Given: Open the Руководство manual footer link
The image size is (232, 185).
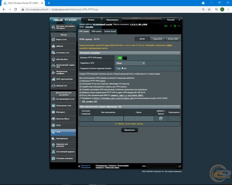Looking at the screenshot, I should pos(101,165).
